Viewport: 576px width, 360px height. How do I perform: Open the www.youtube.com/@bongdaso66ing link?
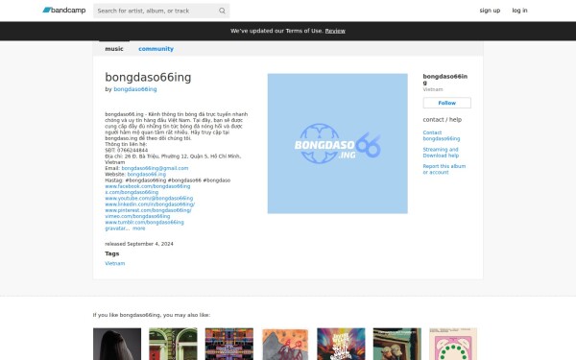(x=149, y=198)
